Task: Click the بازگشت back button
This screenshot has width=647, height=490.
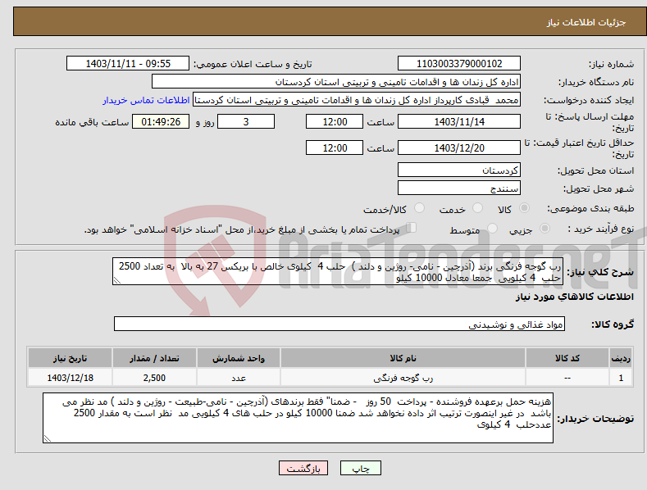Action: pos(303,468)
